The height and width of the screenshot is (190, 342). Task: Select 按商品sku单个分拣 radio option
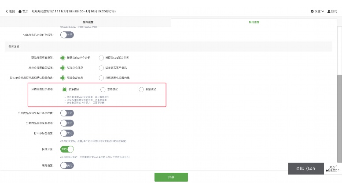point(63,58)
